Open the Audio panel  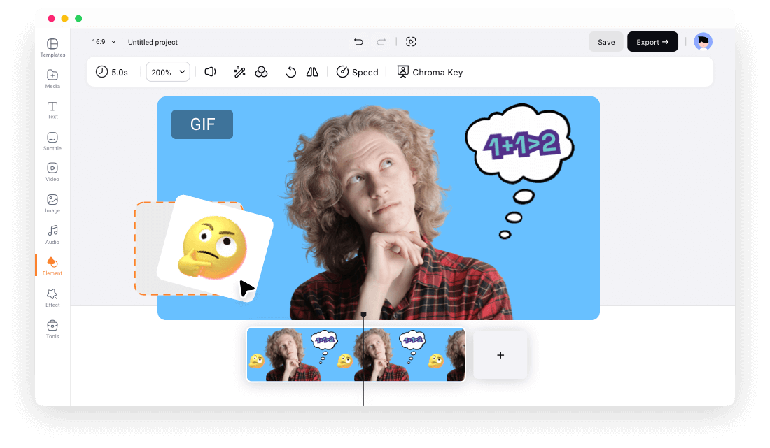click(x=52, y=235)
